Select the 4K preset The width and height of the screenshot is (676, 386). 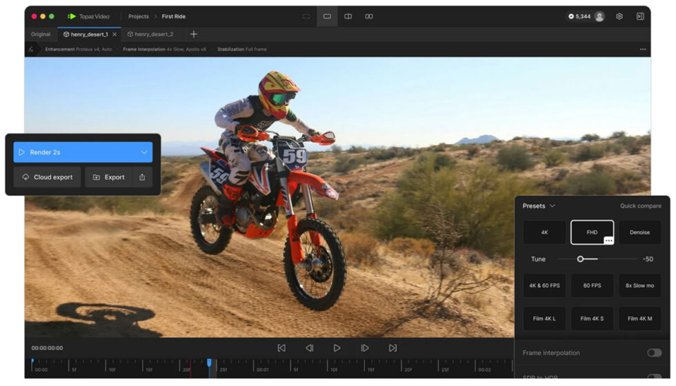tap(544, 232)
